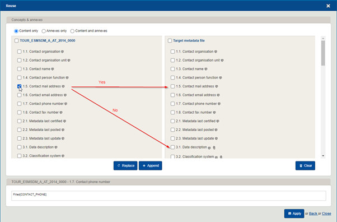Select the Content and annexes radio option
The height and width of the screenshot is (222, 337).
(72, 31)
